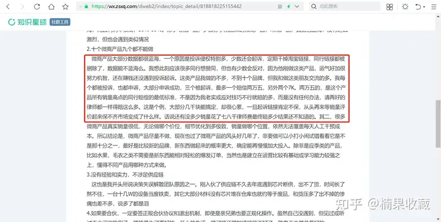441x222 pixels.
Task: Expand the small arrow beside undo icon
Action: [424, 7]
